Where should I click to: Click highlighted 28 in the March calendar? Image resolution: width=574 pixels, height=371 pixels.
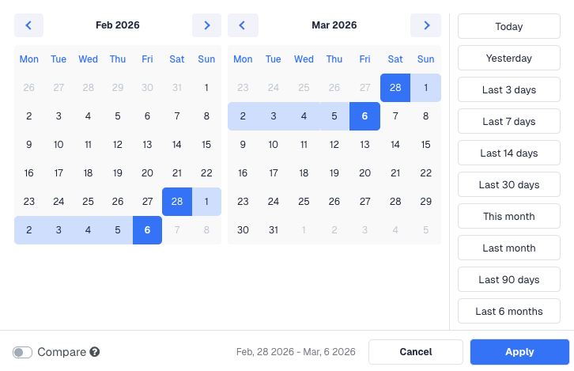coord(395,88)
